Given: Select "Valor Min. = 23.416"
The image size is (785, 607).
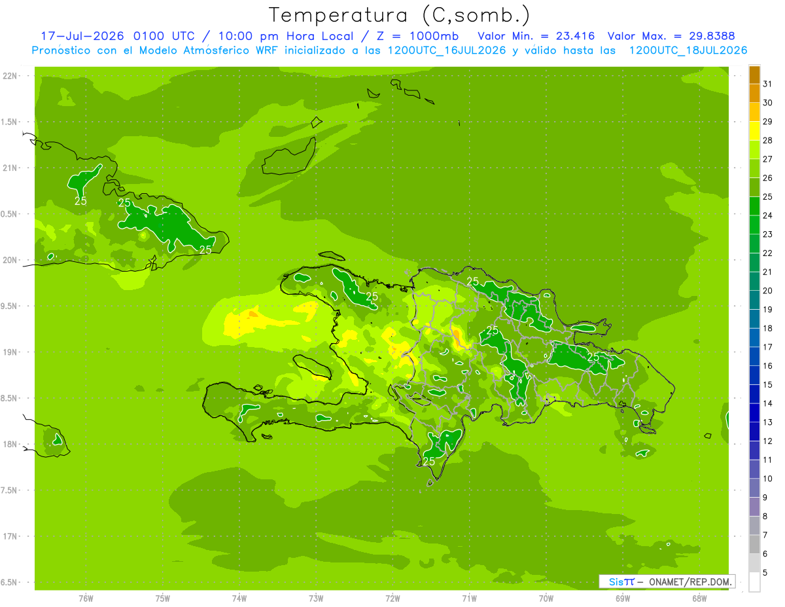Looking at the screenshot, I should 536,36.
